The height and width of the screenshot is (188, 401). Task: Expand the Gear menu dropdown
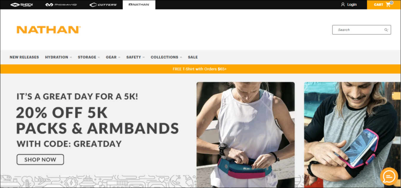(113, 57)
